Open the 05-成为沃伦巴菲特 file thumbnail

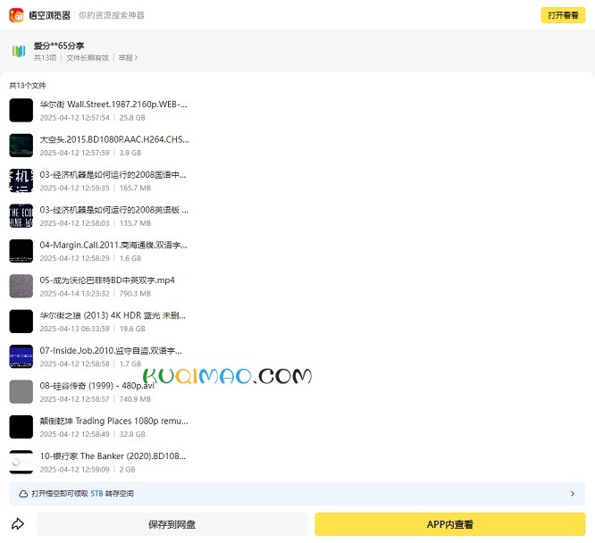21,286
